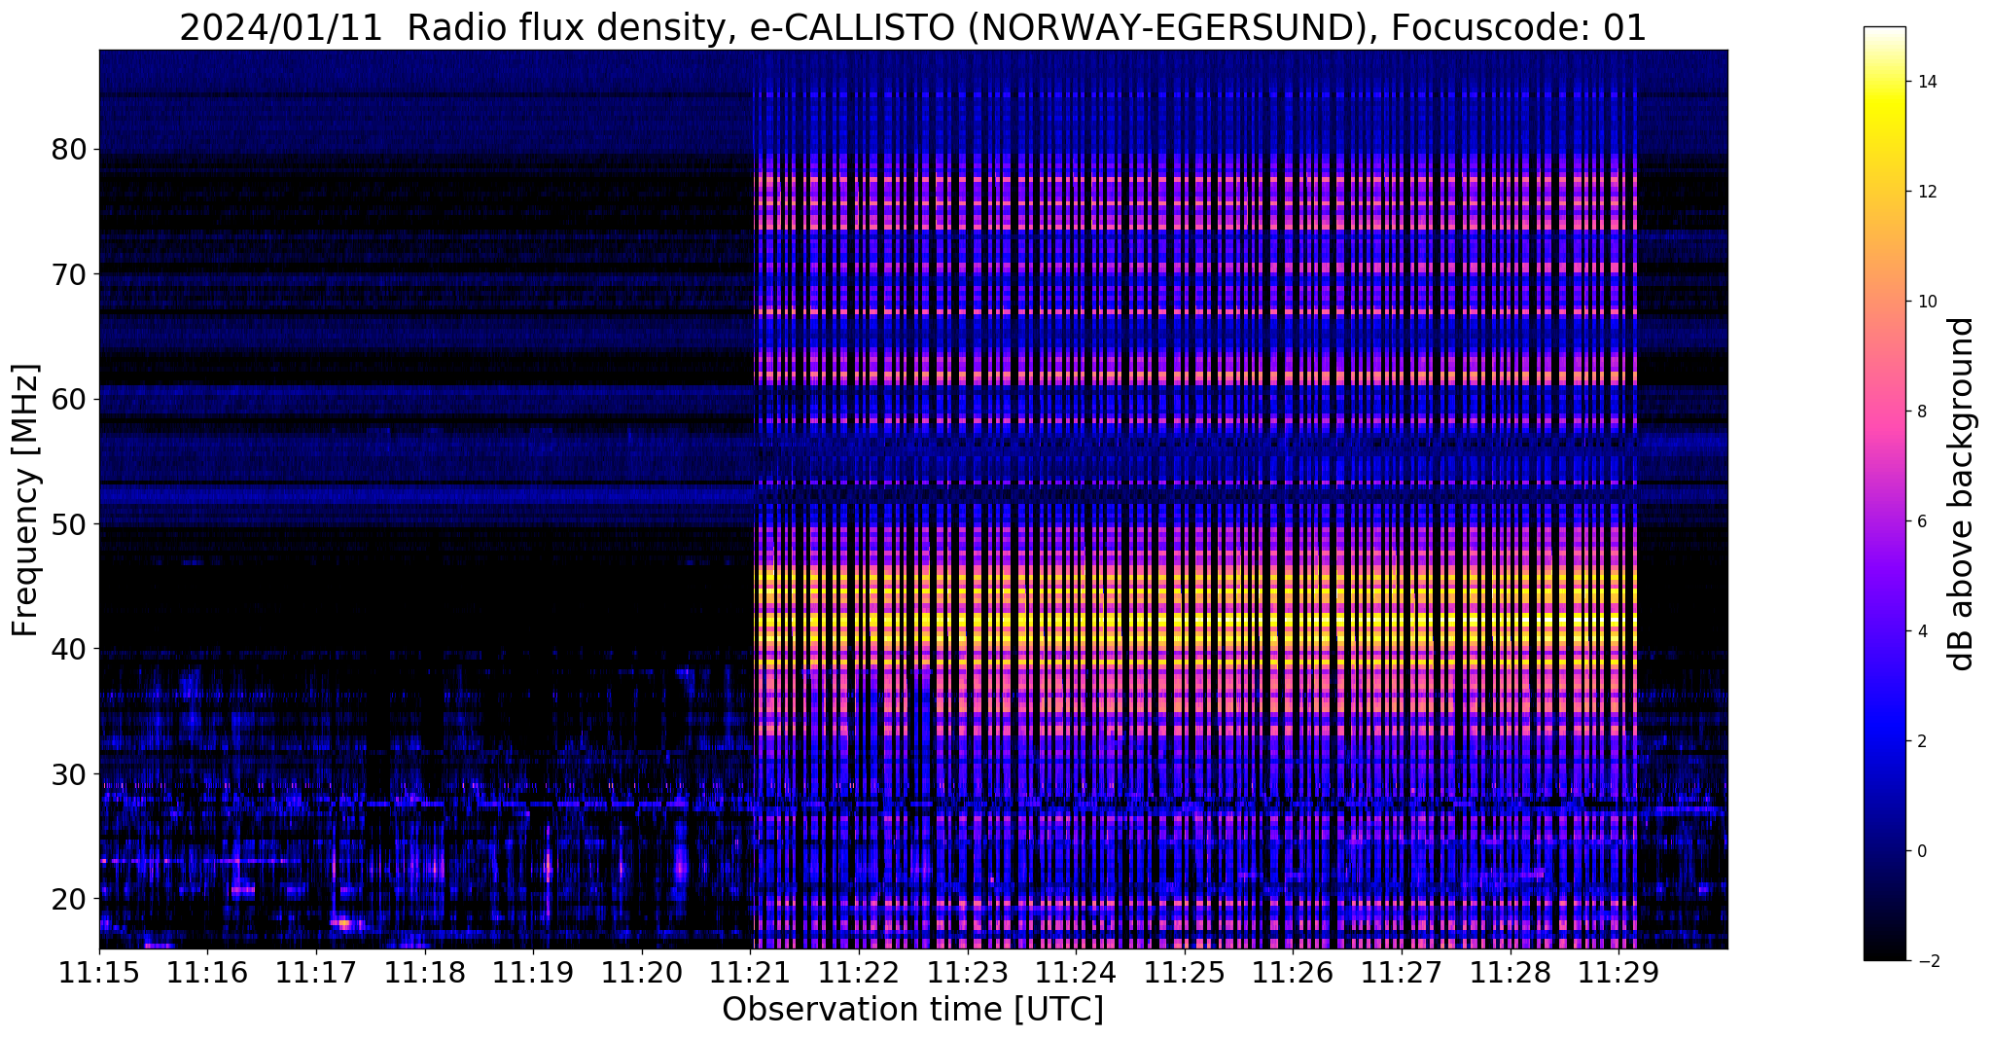Image resolution: width=1991 pixels, height=1038 pixels.
Task: Click the colorbar tick value 12
Action: click(1927, 192)
